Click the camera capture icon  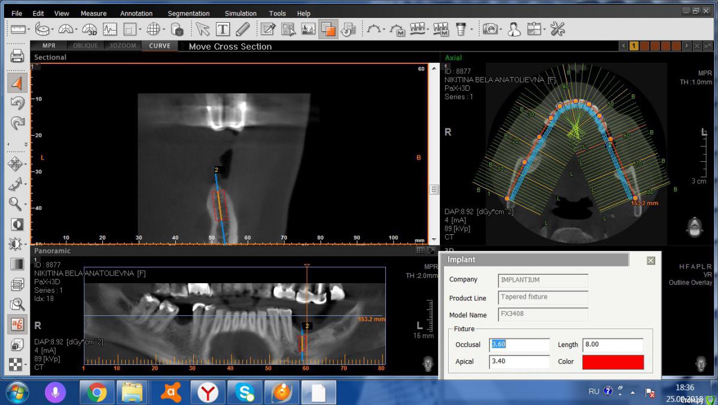click(490, 29)
